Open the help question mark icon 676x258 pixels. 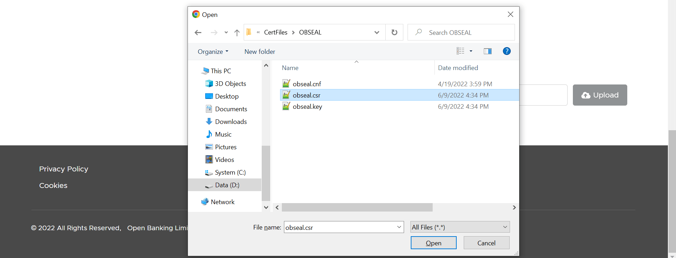pos(506,51)
